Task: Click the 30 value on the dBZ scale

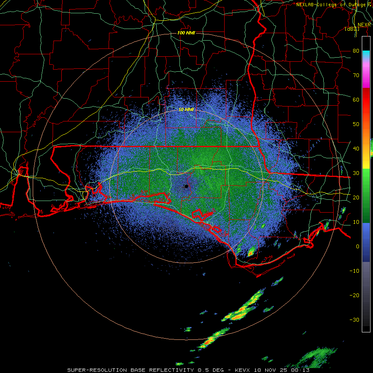Action: [x=356, y=173]
